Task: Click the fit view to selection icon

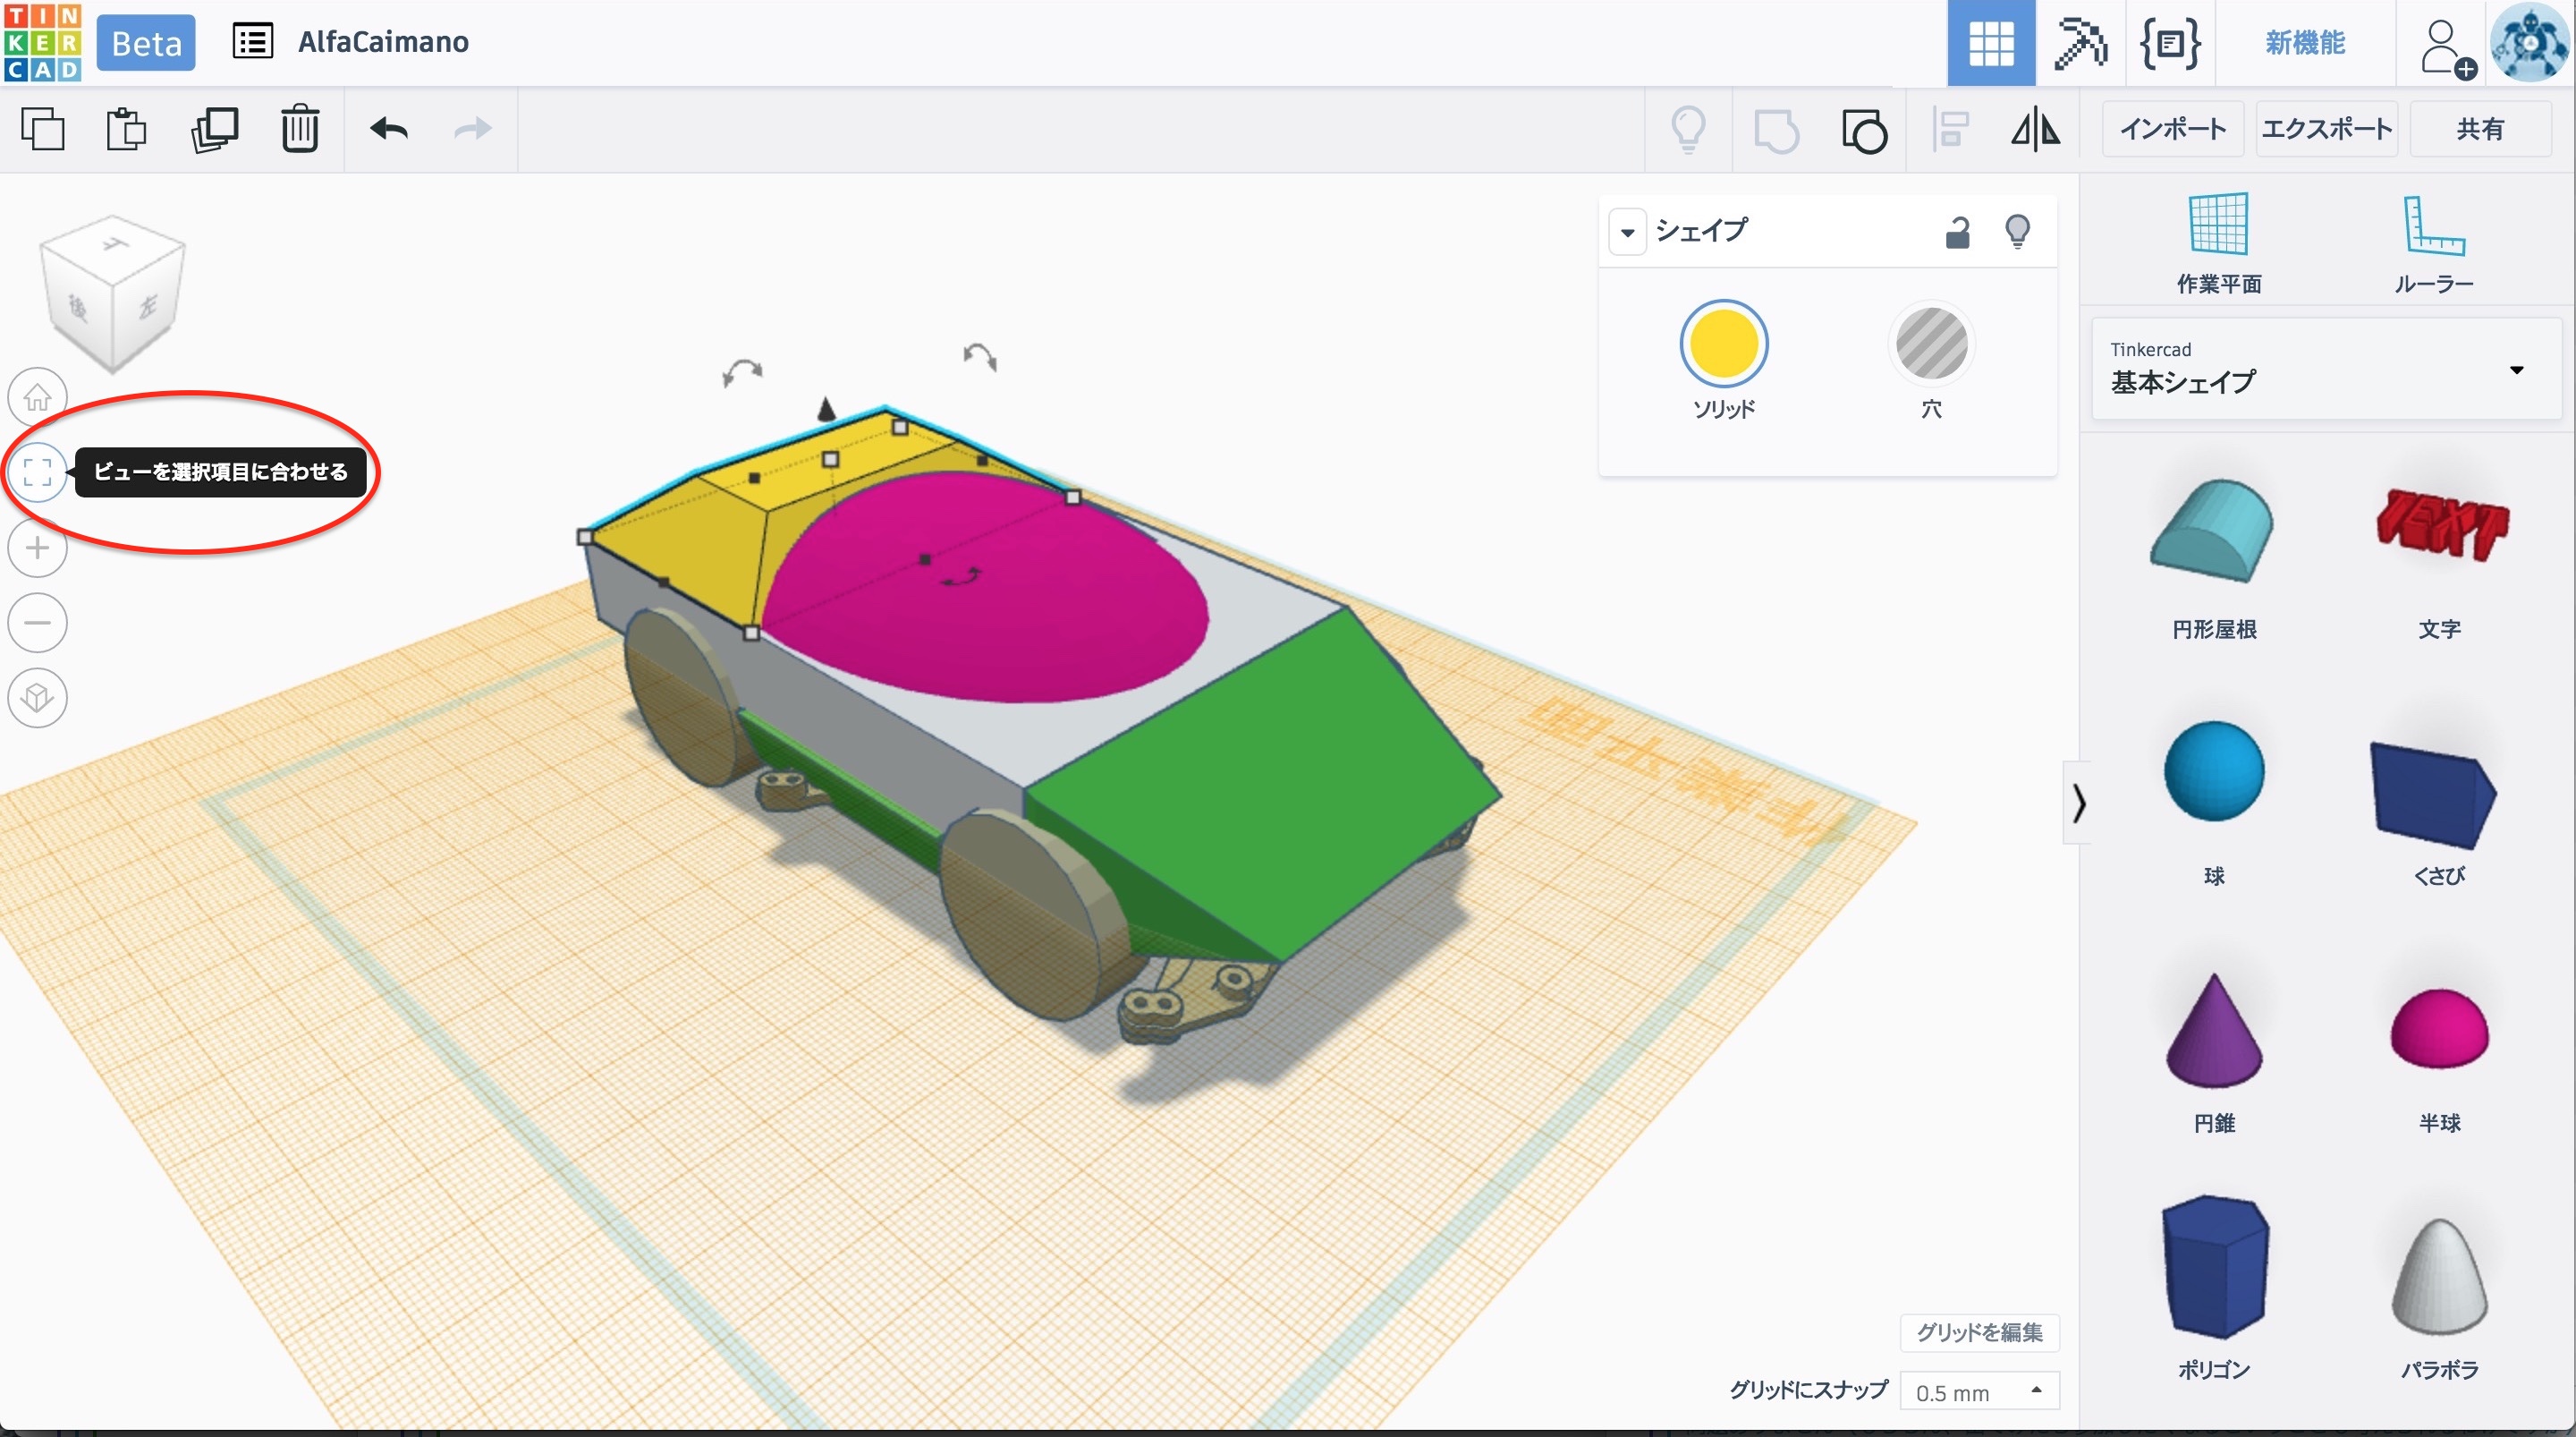Action: coord(38,472)
